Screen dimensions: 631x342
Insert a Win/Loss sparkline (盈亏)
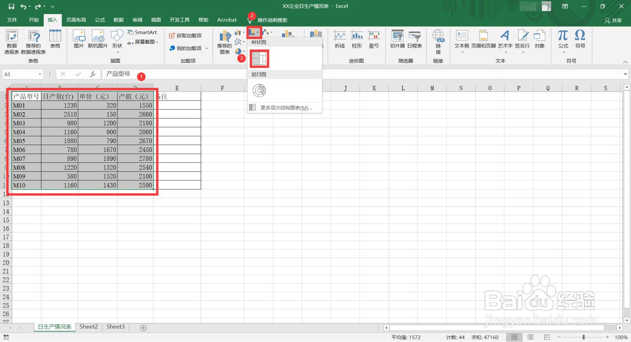[374, 39]
